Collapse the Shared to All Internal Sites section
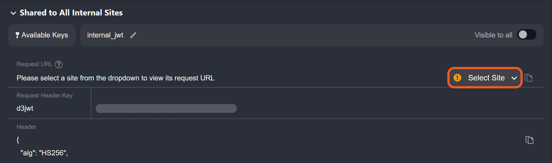This screenshot has height=163, width=552. [x=13, y=13]
